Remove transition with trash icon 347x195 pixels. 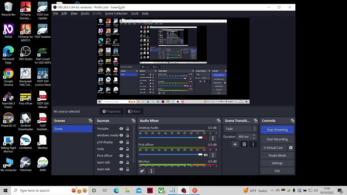pyautogui.click(x=244, y=145)
